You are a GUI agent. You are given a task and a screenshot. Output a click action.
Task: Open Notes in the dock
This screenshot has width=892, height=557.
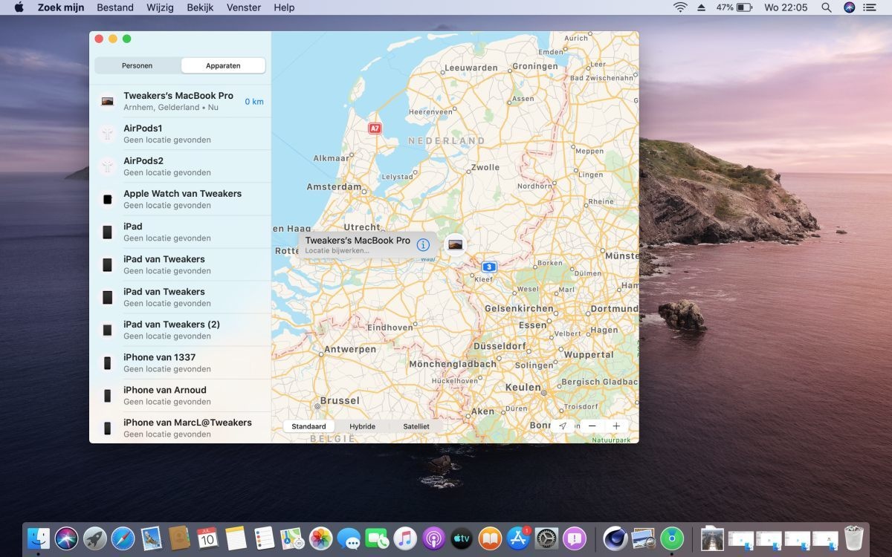[236, 538]
